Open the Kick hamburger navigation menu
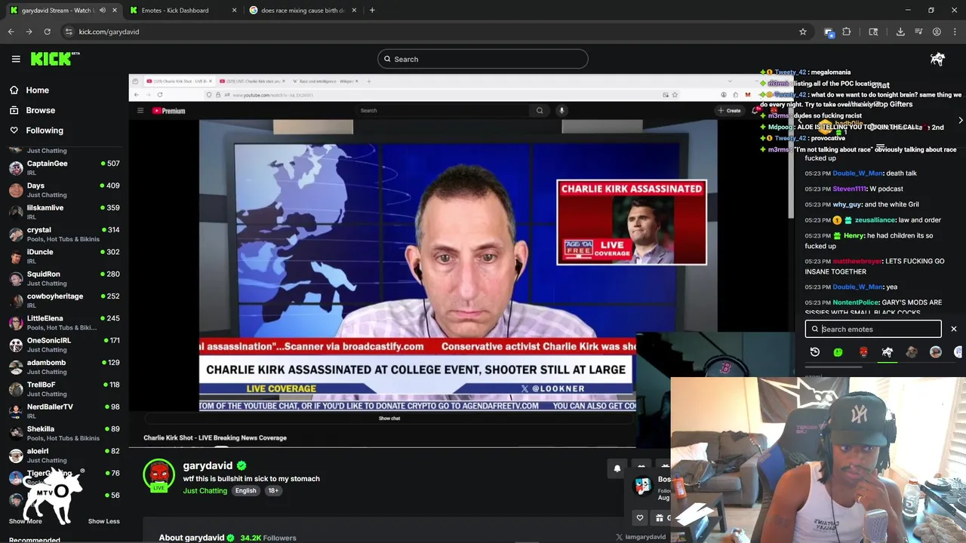The height and width of the screenshot is (543, 966). (x=16, y=59)
